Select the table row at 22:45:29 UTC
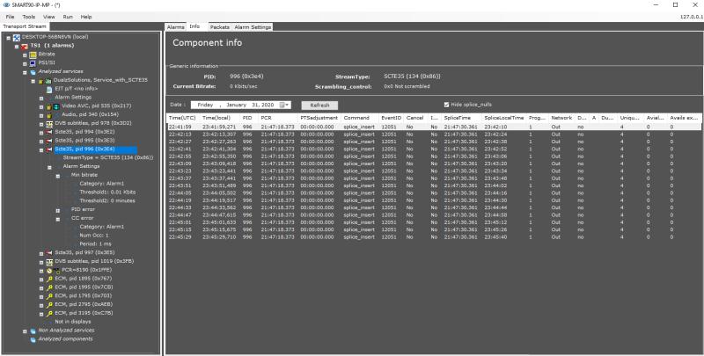 (x=433, y=236)
